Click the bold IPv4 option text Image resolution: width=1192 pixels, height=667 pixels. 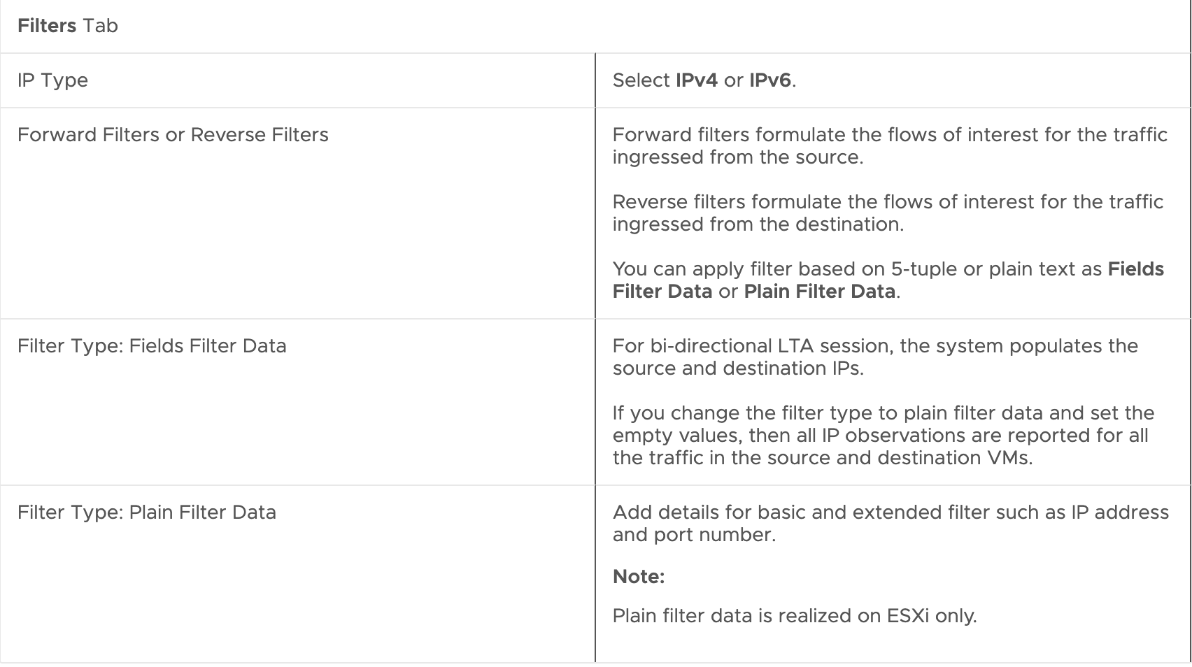tap(696, 80)
